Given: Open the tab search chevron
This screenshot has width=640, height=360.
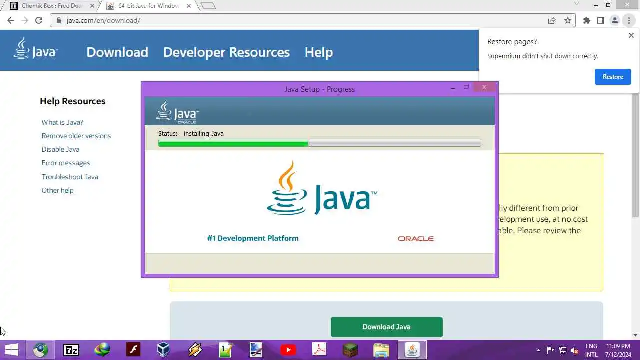Looking at the screenshot, I should pos(576,4).
